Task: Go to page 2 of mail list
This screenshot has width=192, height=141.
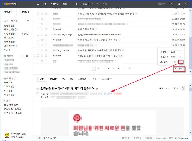Action: (99, 68)
